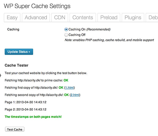Image resolution: width=158 pixels, height=136 pixels.
Task: Click the Update Status button
Action: pos(19,52)
